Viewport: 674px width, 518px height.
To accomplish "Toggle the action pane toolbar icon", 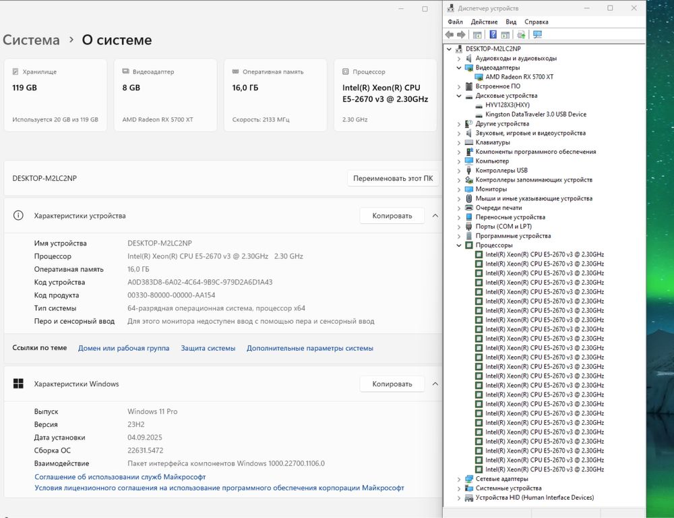I will pos(506,35).
